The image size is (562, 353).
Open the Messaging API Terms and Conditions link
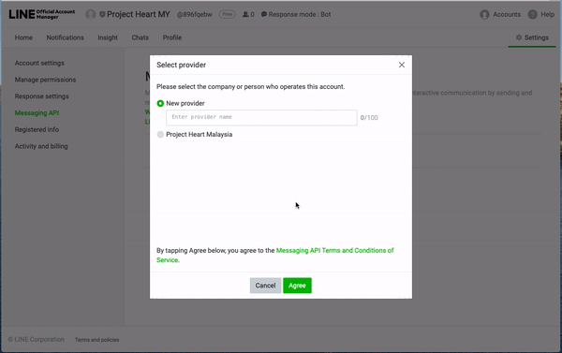coord(274,256)
